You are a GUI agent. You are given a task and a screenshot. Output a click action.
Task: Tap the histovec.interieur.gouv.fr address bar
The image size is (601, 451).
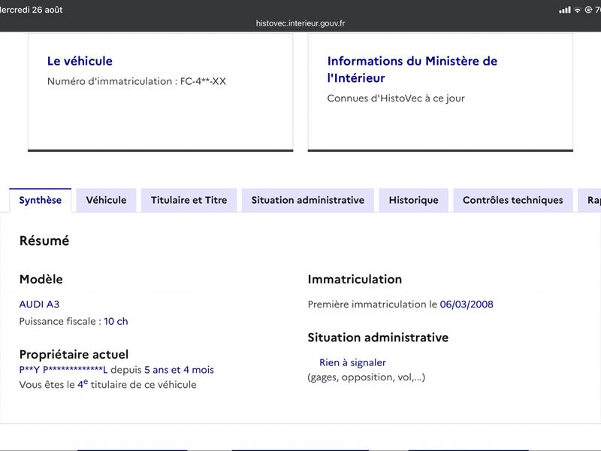[300, 23]
